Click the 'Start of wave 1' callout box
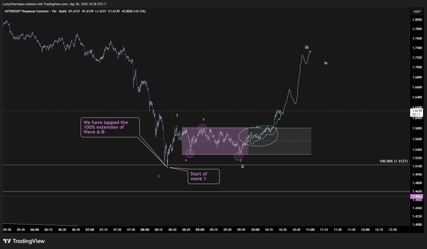Viewport: 427px width, 249px height. (x=203, y=176)
